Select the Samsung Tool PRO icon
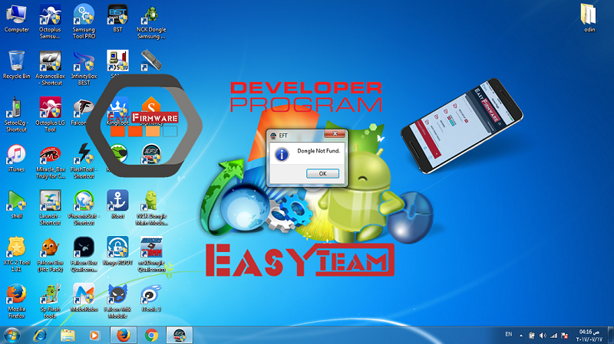Screen dimensions: 614x344 point(84,21)
